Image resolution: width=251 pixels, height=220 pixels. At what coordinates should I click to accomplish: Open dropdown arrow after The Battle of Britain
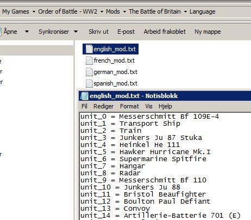click(x=185, y=12)
